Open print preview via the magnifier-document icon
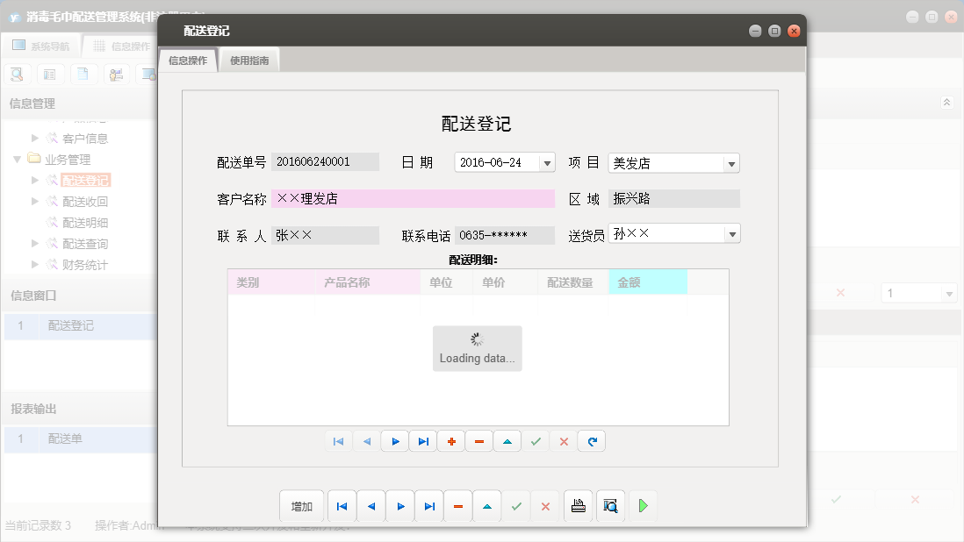This screenshot has height=542, width=964. [610, 506]
